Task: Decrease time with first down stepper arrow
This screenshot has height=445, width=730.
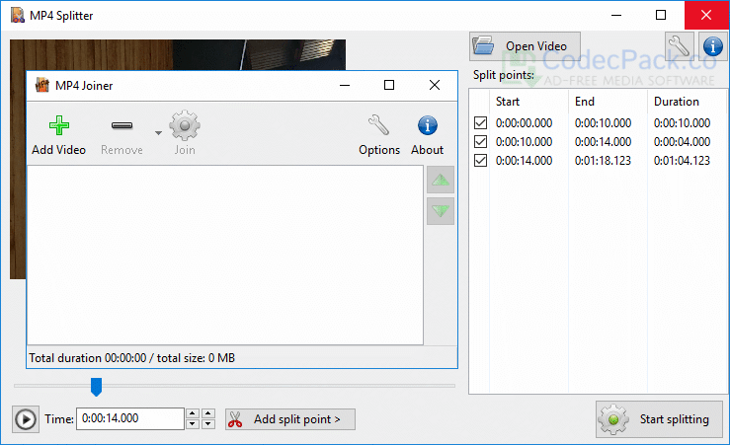Action: pyautogui.click(x=193, y=423)
